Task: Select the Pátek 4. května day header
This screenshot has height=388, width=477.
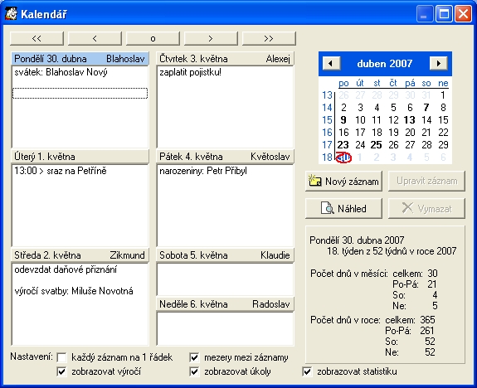Action: tap(225, 157)
